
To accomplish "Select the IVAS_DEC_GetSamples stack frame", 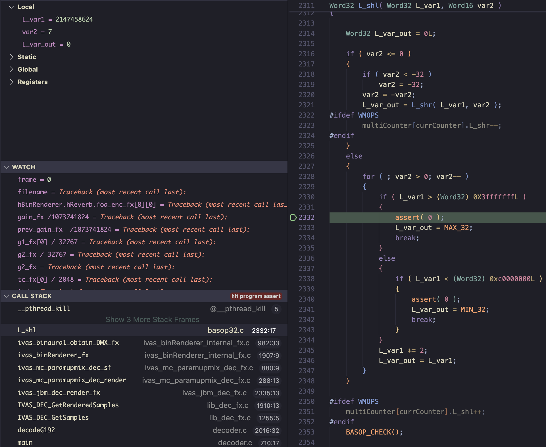I will [x=53, y=417].
